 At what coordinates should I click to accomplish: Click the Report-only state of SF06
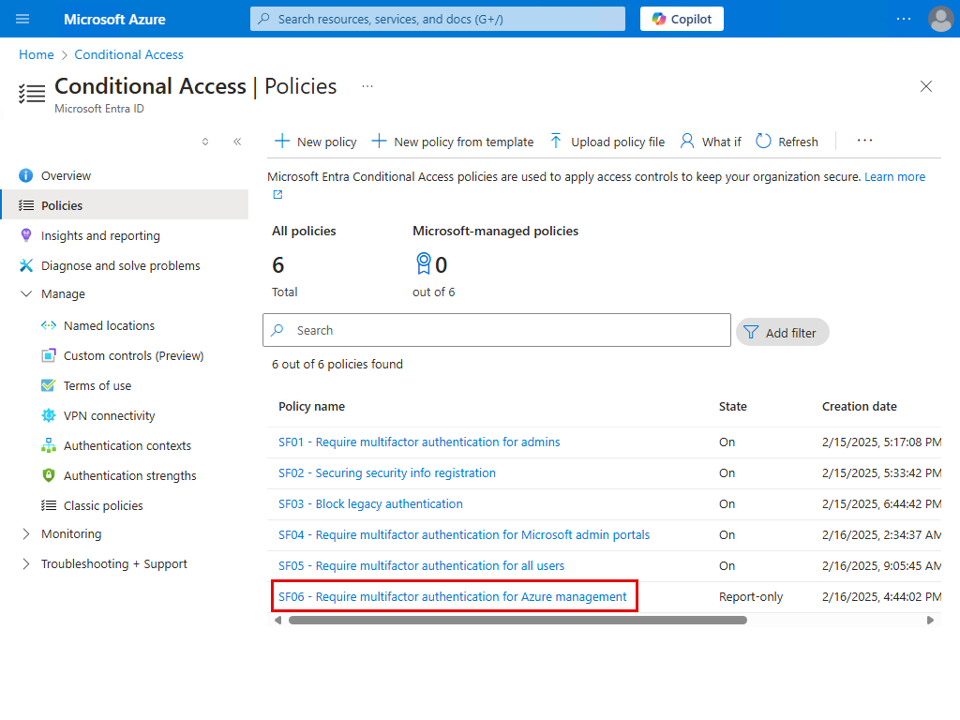[x=751, y=597]
